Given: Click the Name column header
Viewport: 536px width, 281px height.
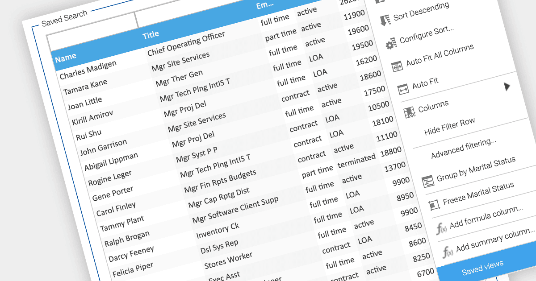Looking at the screenshot, I should [66, 57].
